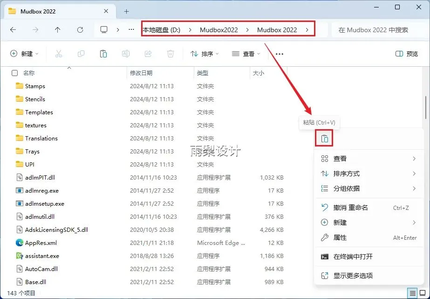Screen dimensions: 430x299
Task: Choose 属性 in context menu
Action: pyautogui.click(x=369, y=237)
